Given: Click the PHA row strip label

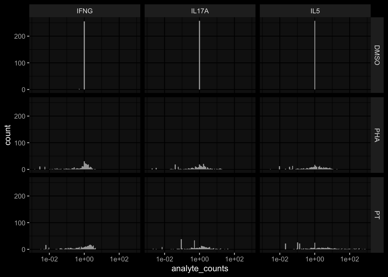Looking at the screenshot, I should coord(377,135).
